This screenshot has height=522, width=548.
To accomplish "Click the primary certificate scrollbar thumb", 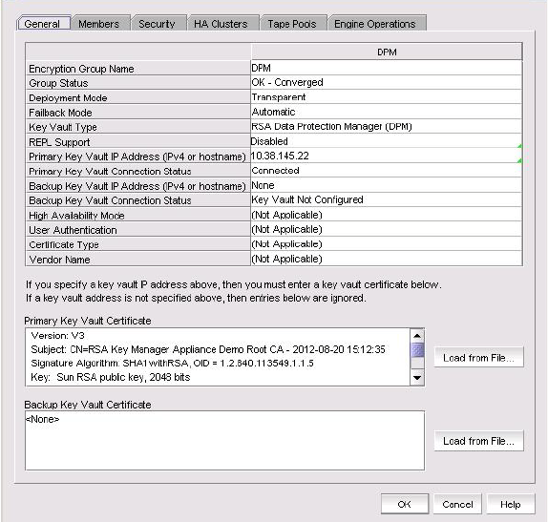I will click(417, 350).
